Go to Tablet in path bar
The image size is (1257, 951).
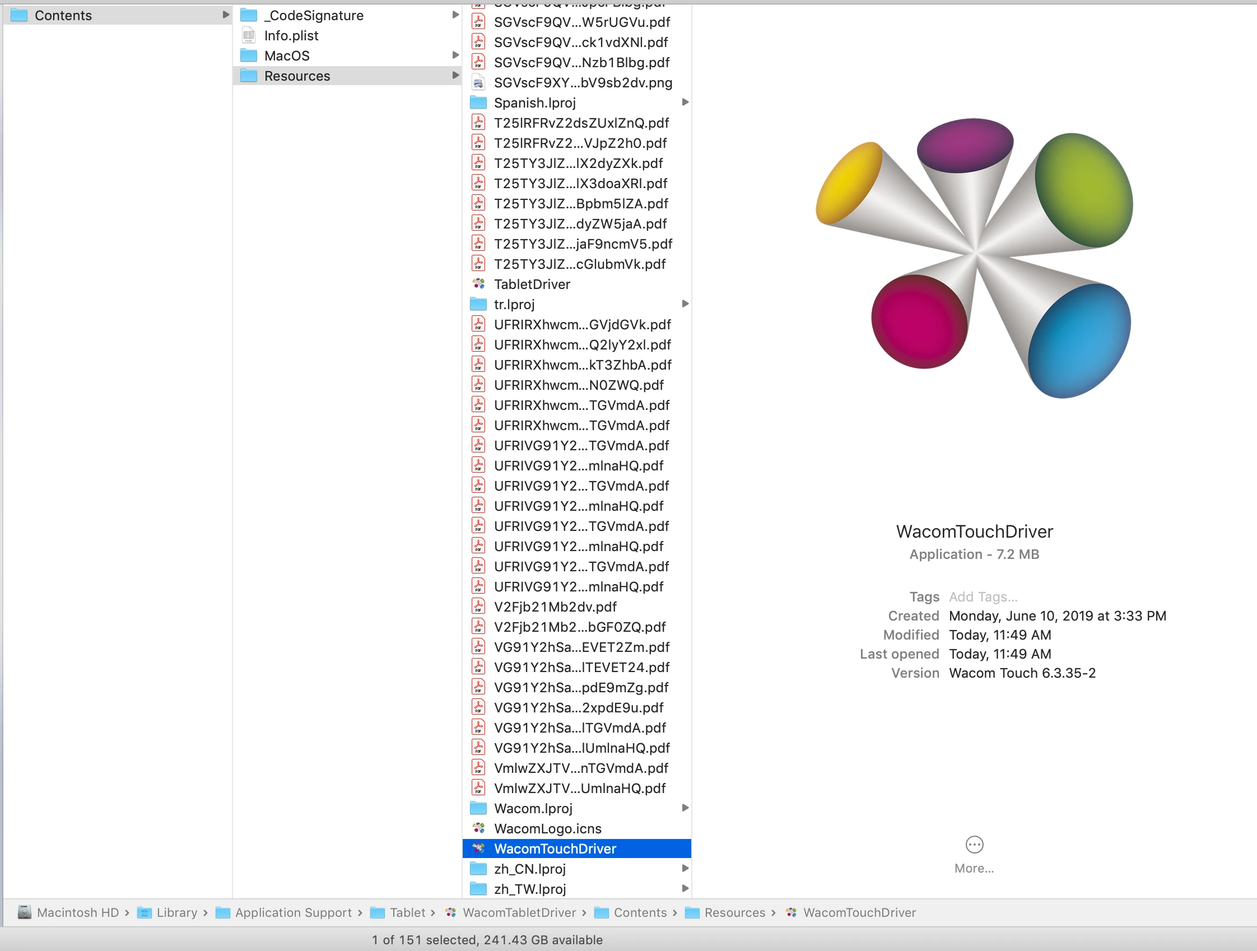coord(407,912)
